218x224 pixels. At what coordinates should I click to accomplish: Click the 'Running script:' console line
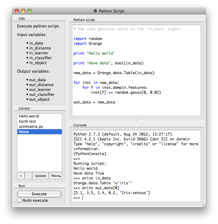[90, 164]
